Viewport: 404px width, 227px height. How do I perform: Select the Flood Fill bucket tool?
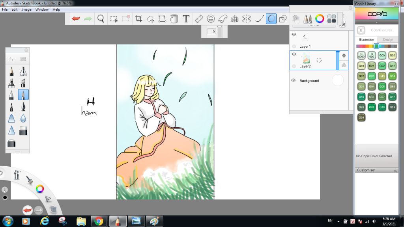174,19
